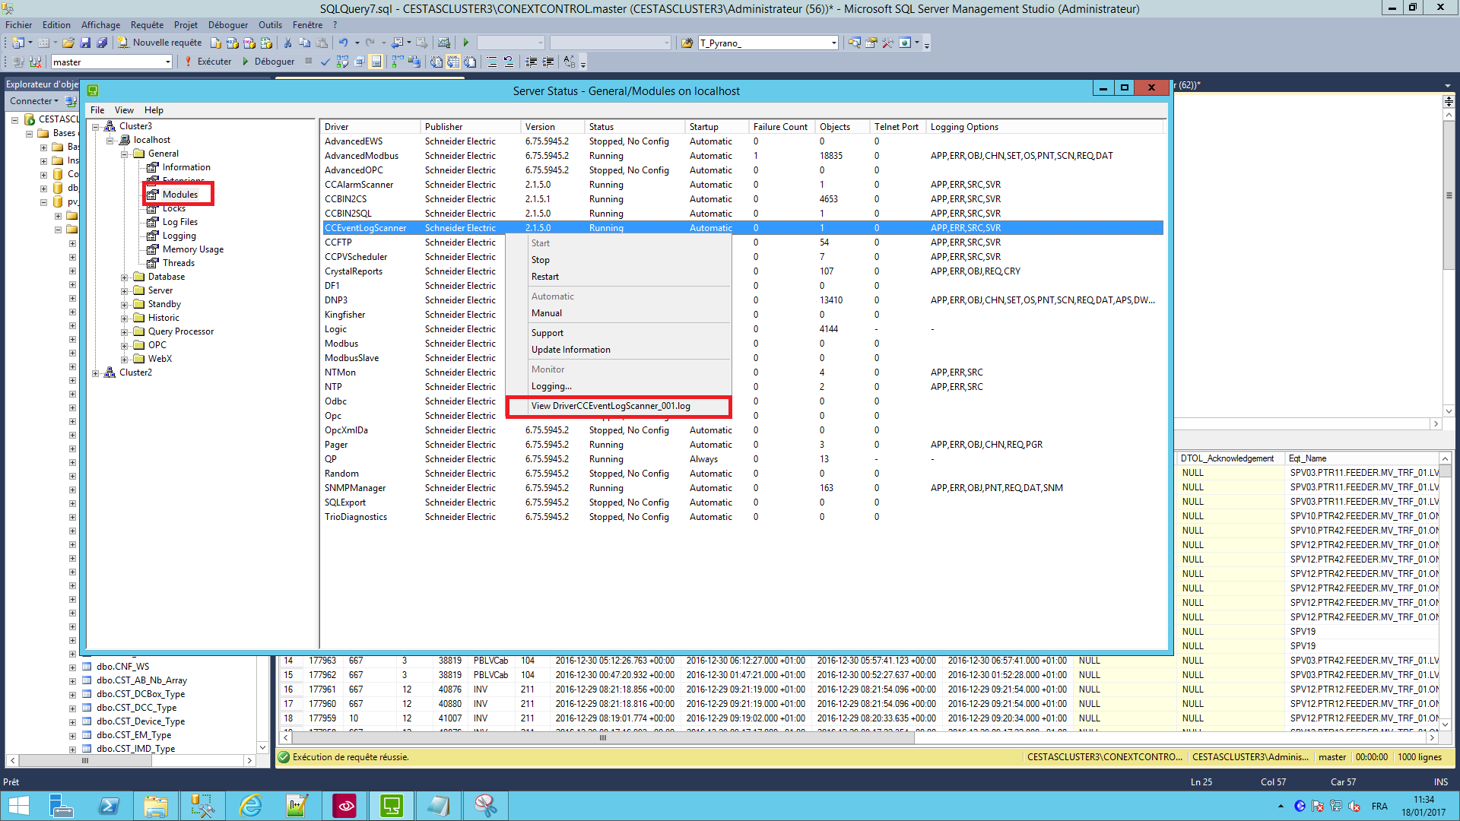Viewport: 1460px width, 821px height.
Task: Expand the Database folder in tree
Action: [125, 277]
